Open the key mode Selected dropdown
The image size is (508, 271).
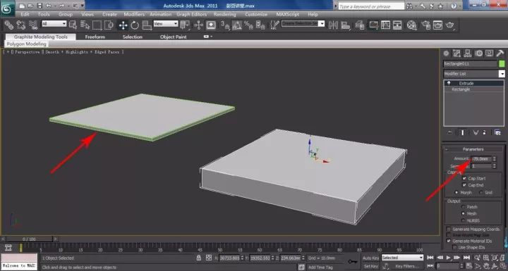(x=402, y=258)
